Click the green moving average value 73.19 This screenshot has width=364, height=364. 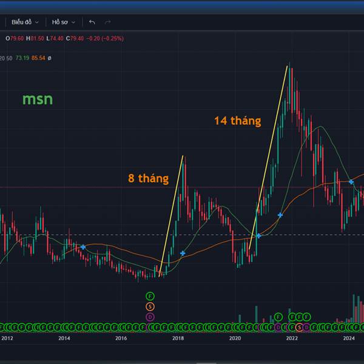[x=22, y=58]
